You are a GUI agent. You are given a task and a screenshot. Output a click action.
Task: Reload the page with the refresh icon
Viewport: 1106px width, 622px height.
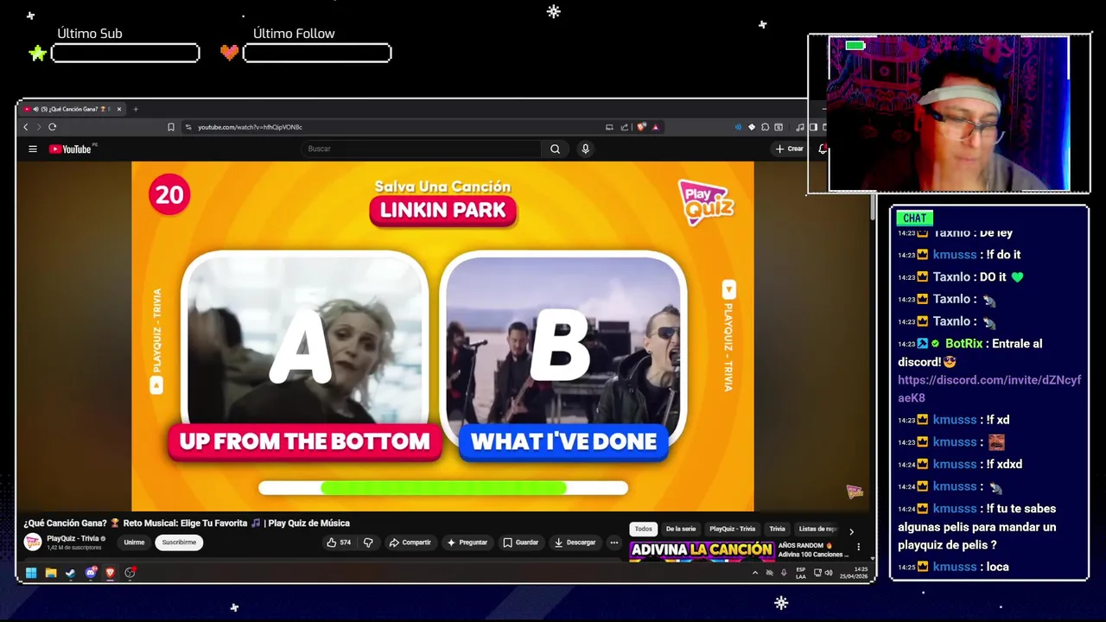(x=52, y=127)
